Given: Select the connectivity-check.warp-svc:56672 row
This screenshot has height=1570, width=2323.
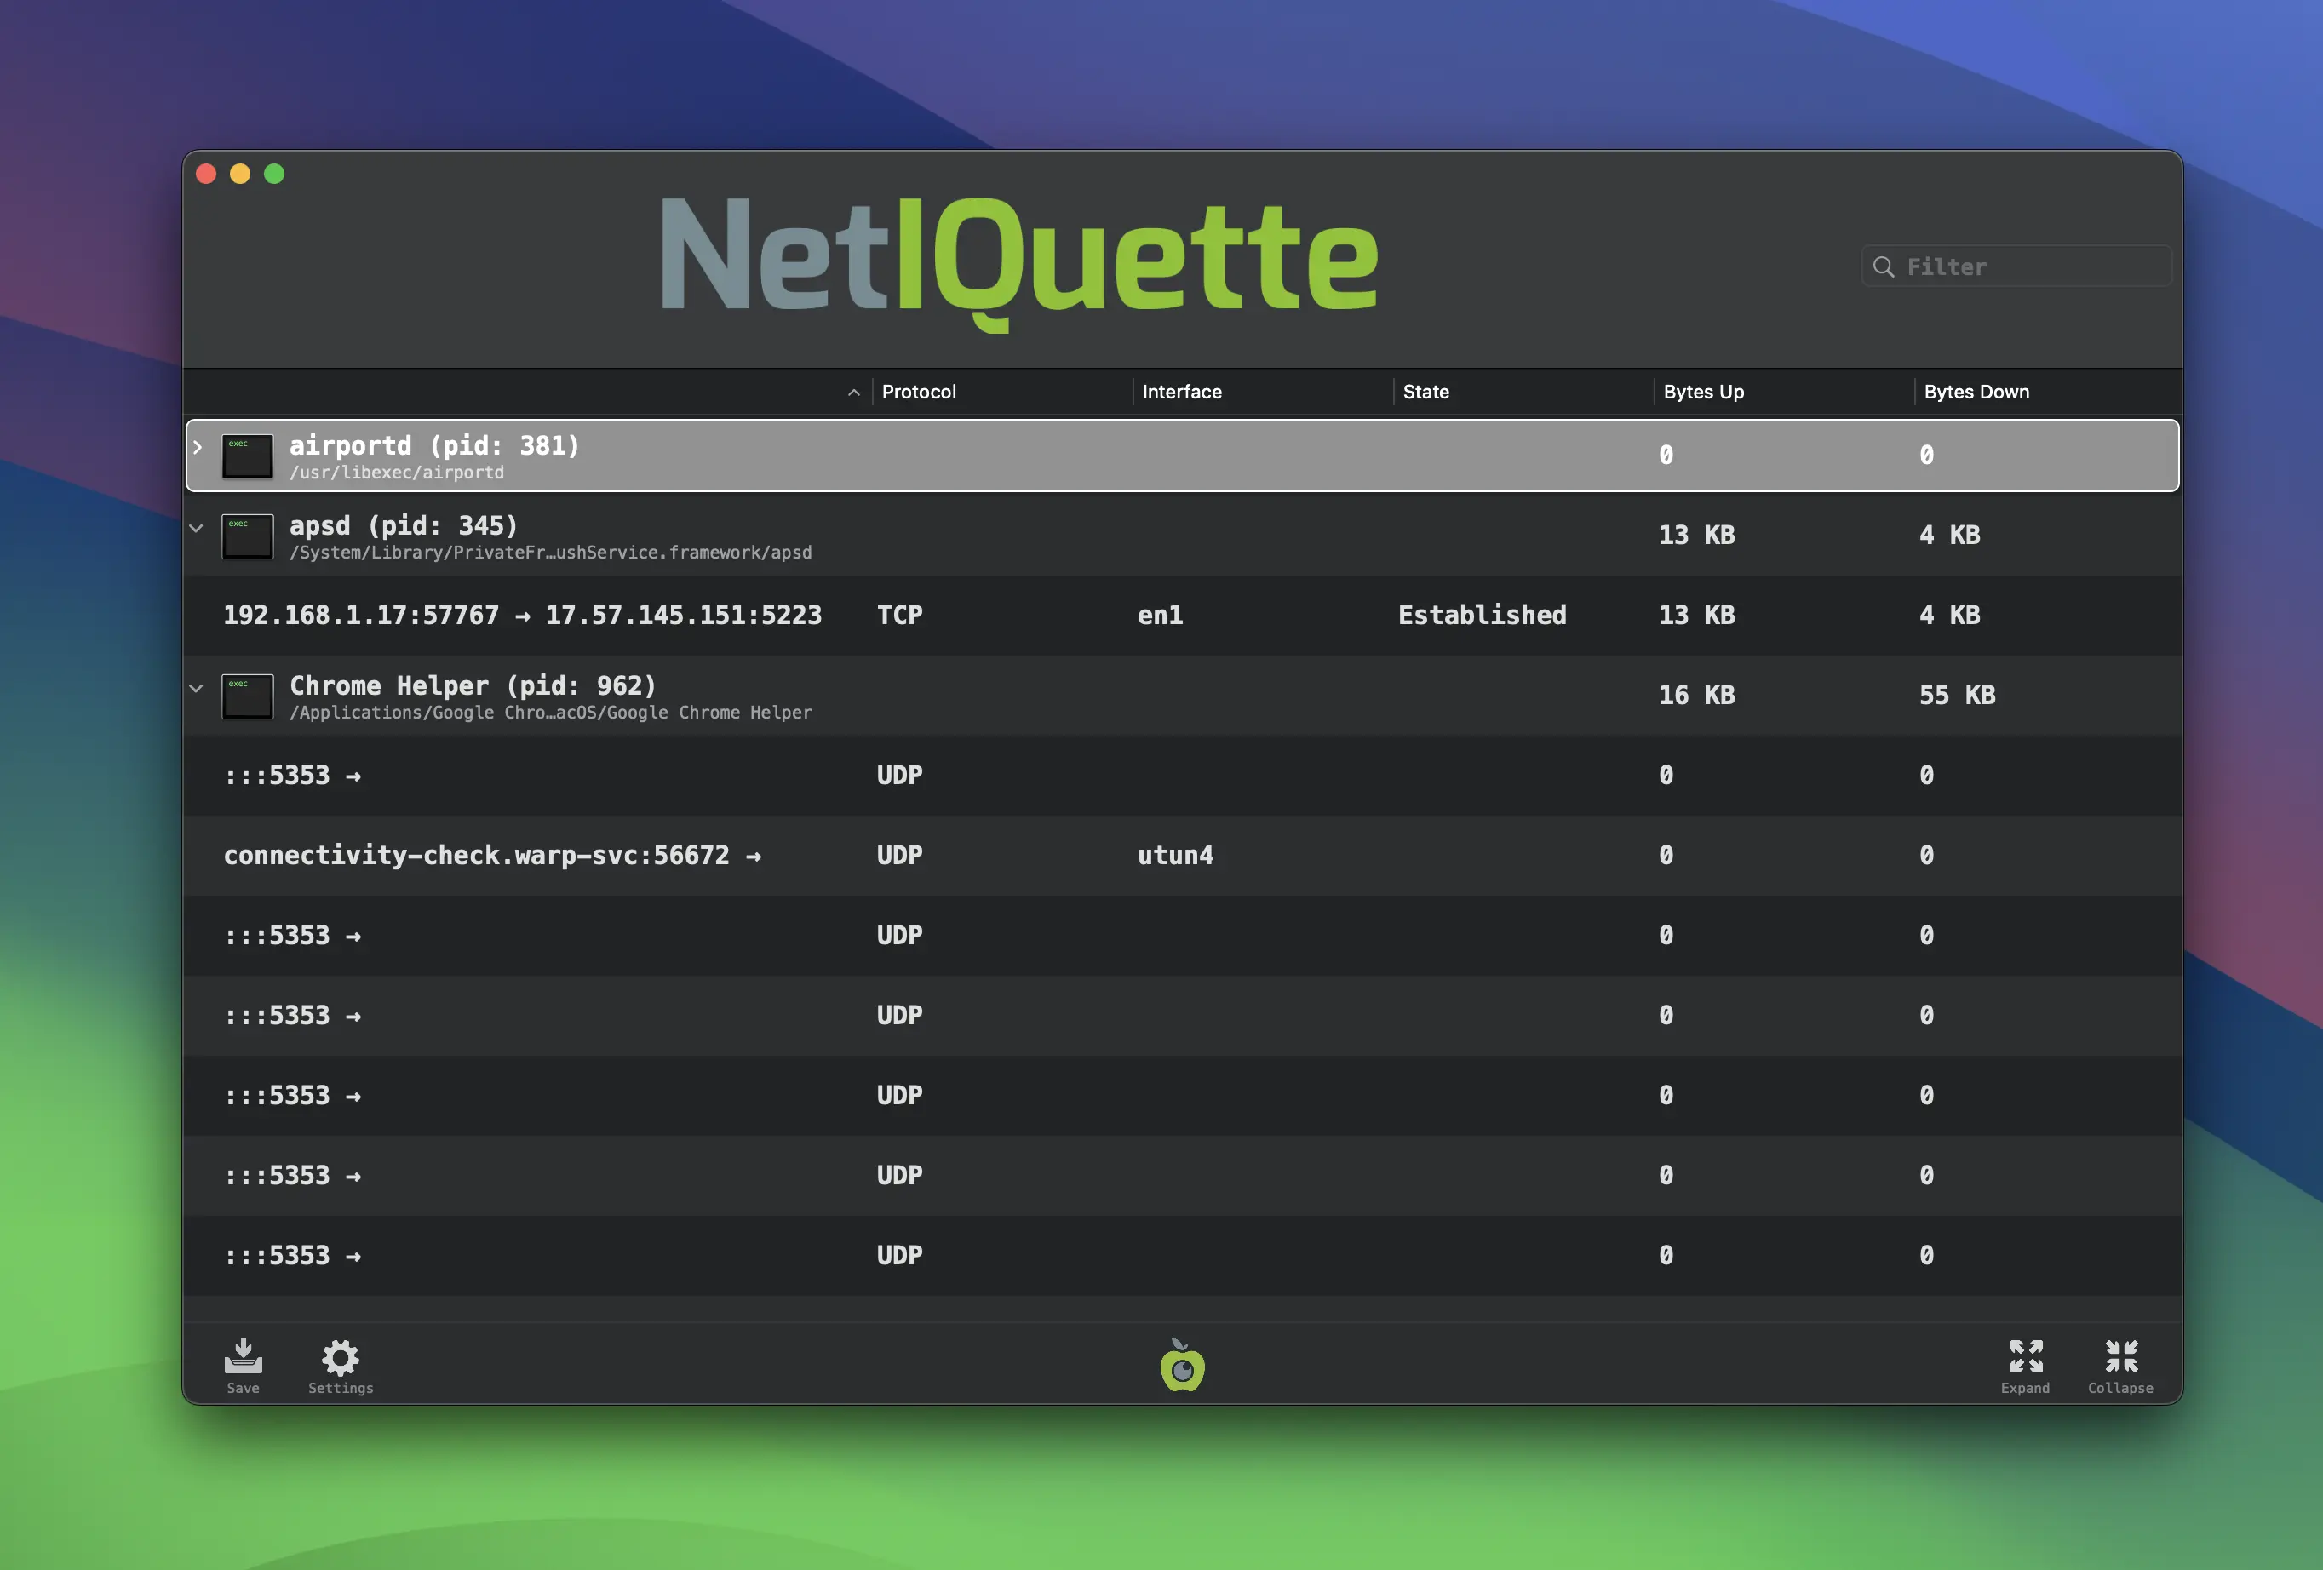Looking at the screenshot, I should [x=1181, y=856].
